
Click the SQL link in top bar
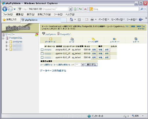tap(127, 26)
